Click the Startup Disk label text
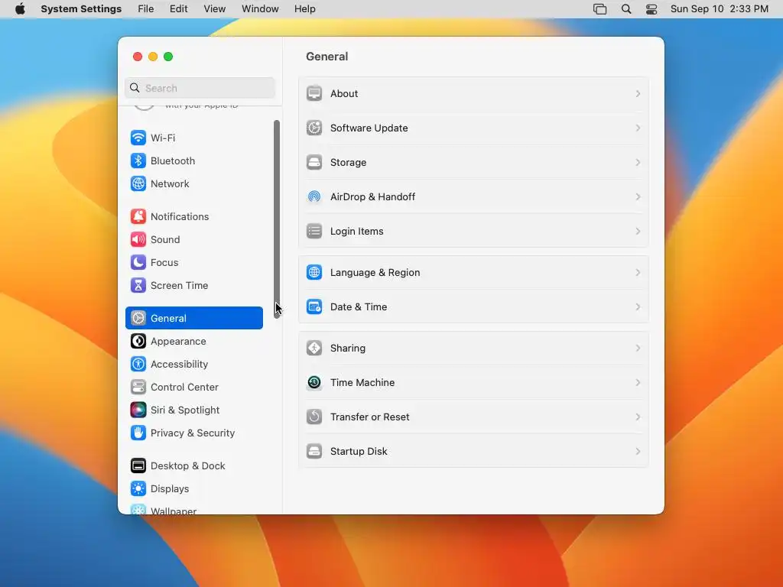Viewport: 783px width, 587px height. coord(359,452)
